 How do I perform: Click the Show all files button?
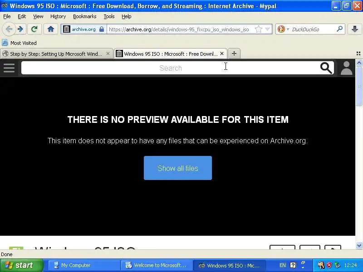[x=178, y=168]
